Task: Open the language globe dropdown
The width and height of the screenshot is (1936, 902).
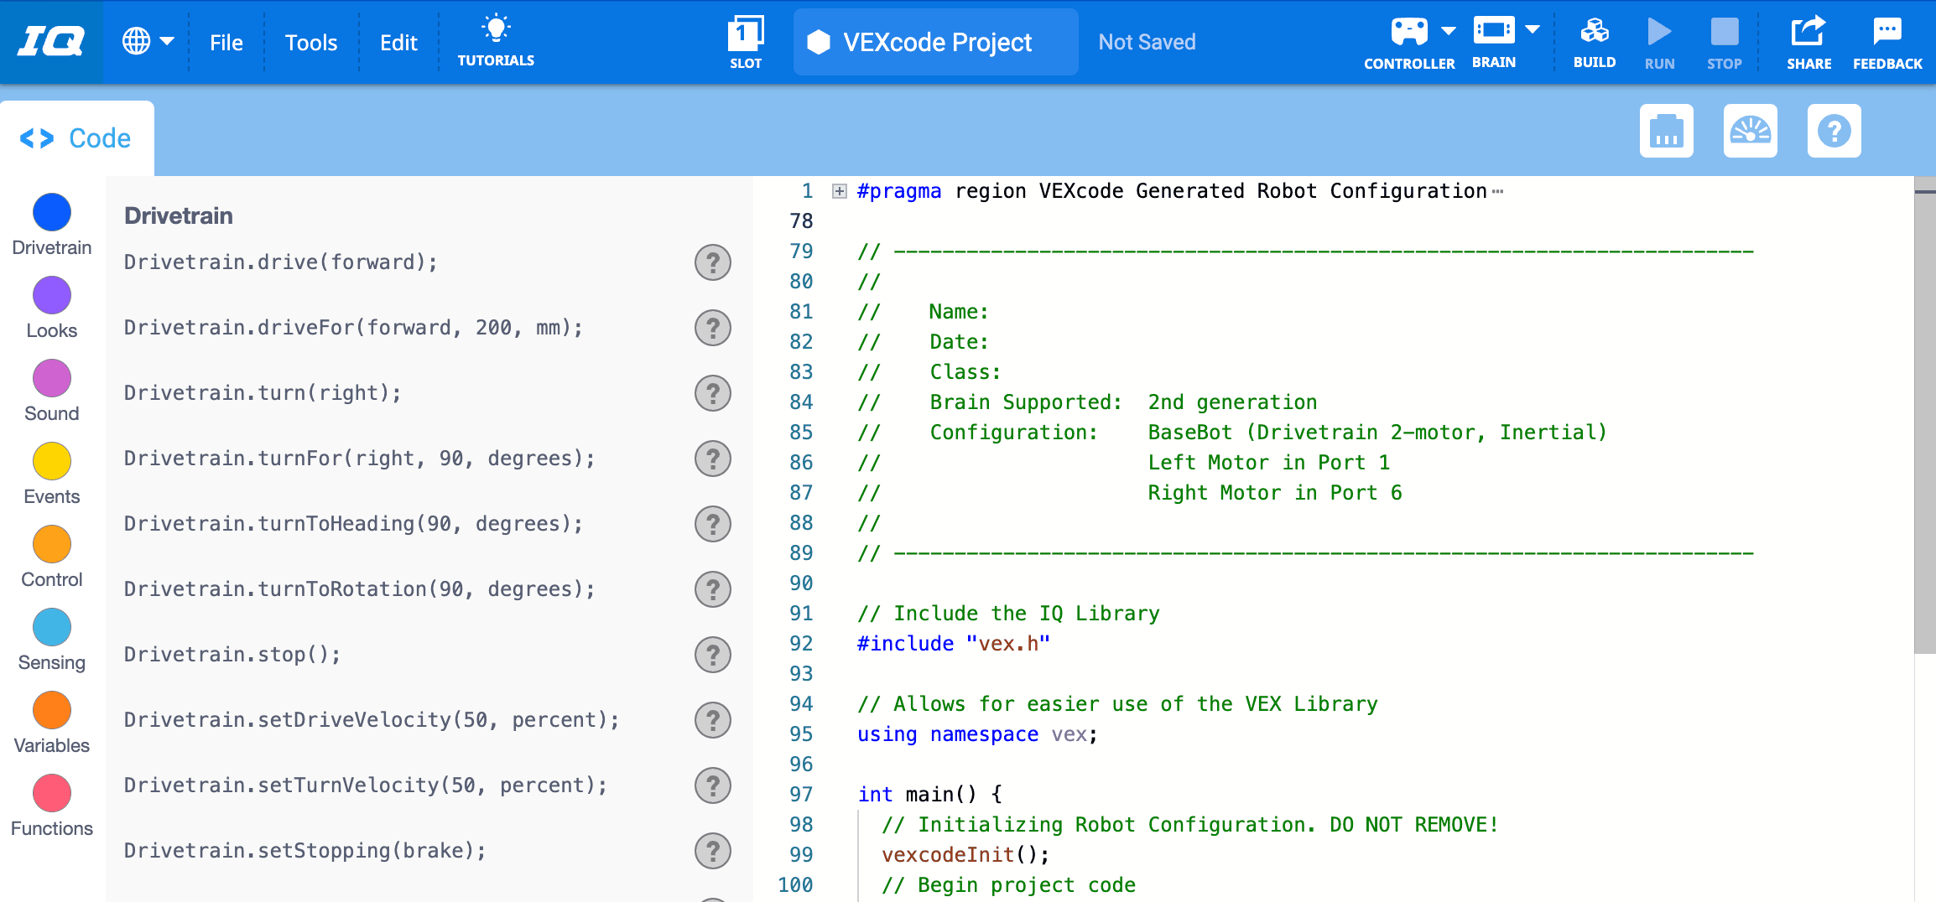Action: [148, 41]
